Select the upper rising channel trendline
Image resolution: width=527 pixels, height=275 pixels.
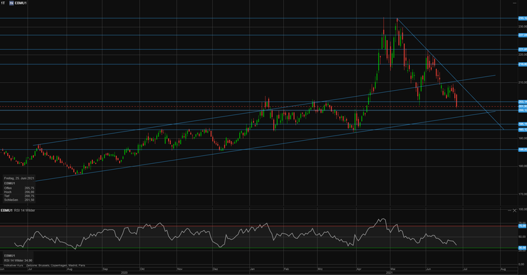(198, 120)
